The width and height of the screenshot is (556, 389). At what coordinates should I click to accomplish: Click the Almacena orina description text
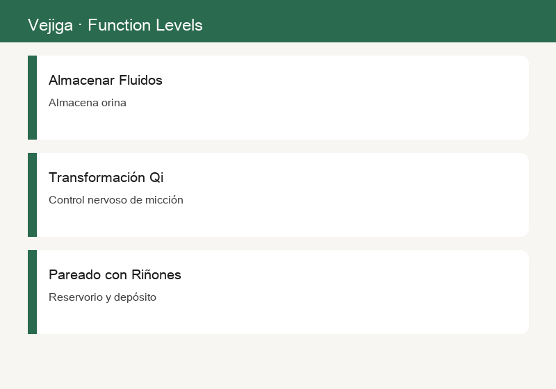pyautogui.click(x=88, y=102)
